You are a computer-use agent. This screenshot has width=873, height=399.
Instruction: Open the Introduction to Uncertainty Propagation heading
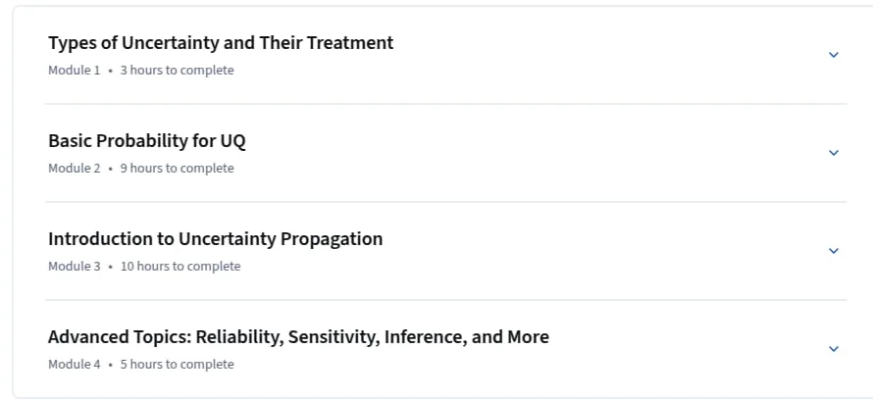click(216, 239)
